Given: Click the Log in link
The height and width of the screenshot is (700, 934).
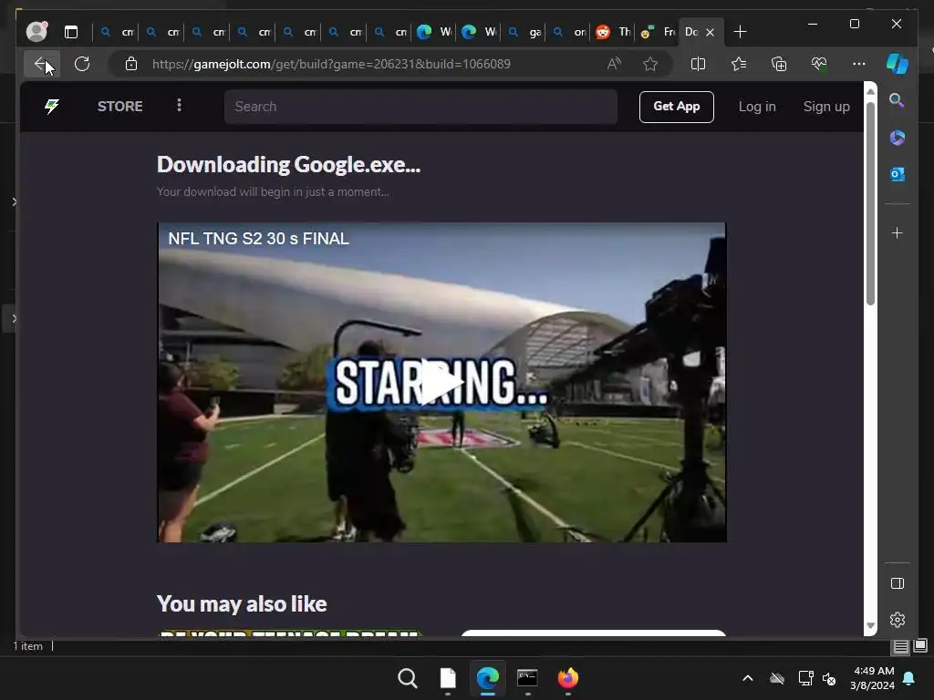Looking at the screenshot, I should [x=757, y=107].
